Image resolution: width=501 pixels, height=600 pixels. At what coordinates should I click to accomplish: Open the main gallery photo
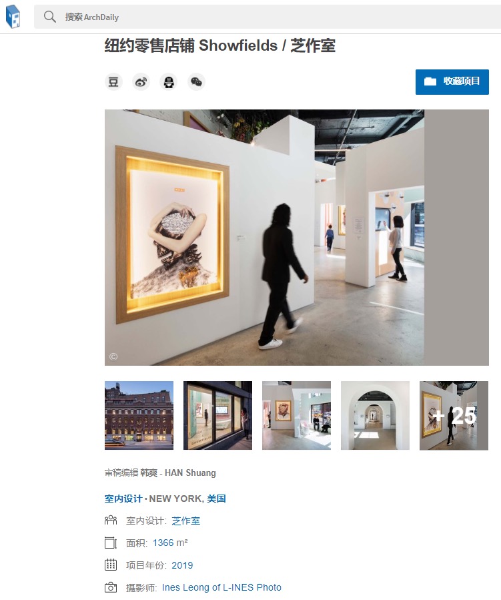(297, 238)
